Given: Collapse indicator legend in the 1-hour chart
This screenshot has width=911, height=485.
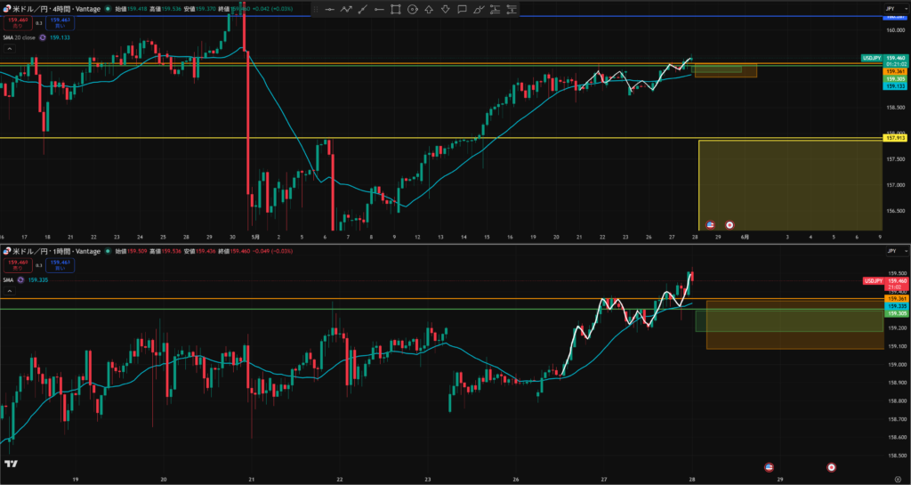Looking at the screenshot, I should point(10,291).
